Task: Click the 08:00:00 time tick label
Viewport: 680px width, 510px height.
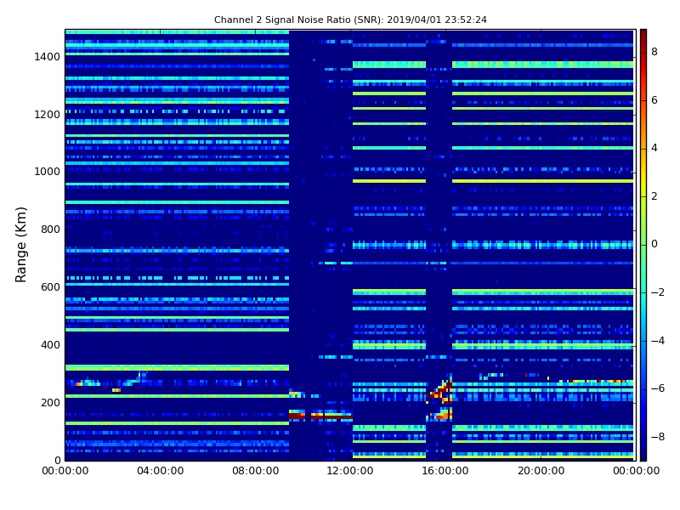Action: [256, 471]
